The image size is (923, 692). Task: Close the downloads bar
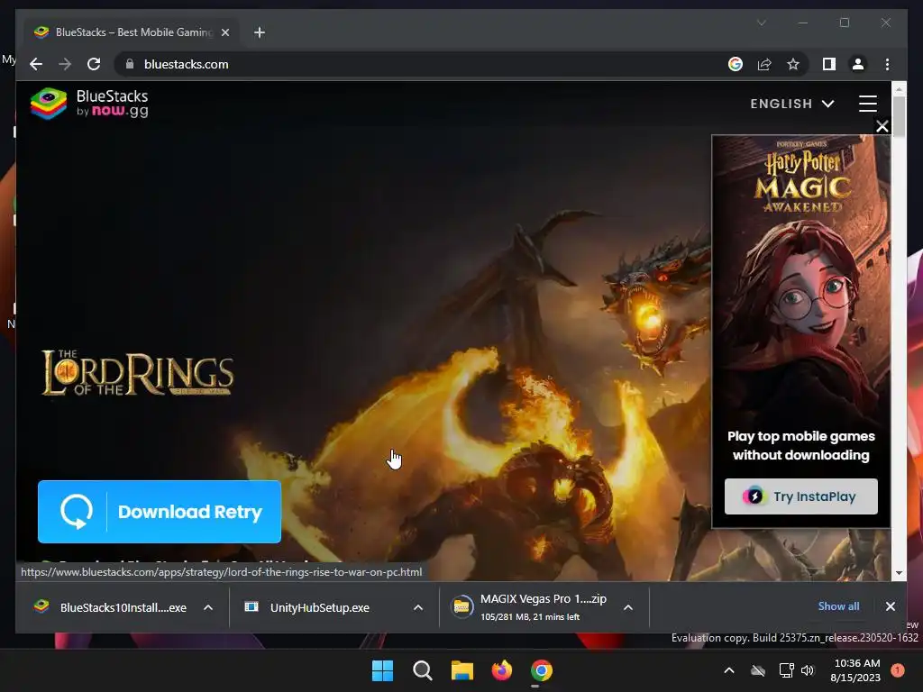(890, 606)
